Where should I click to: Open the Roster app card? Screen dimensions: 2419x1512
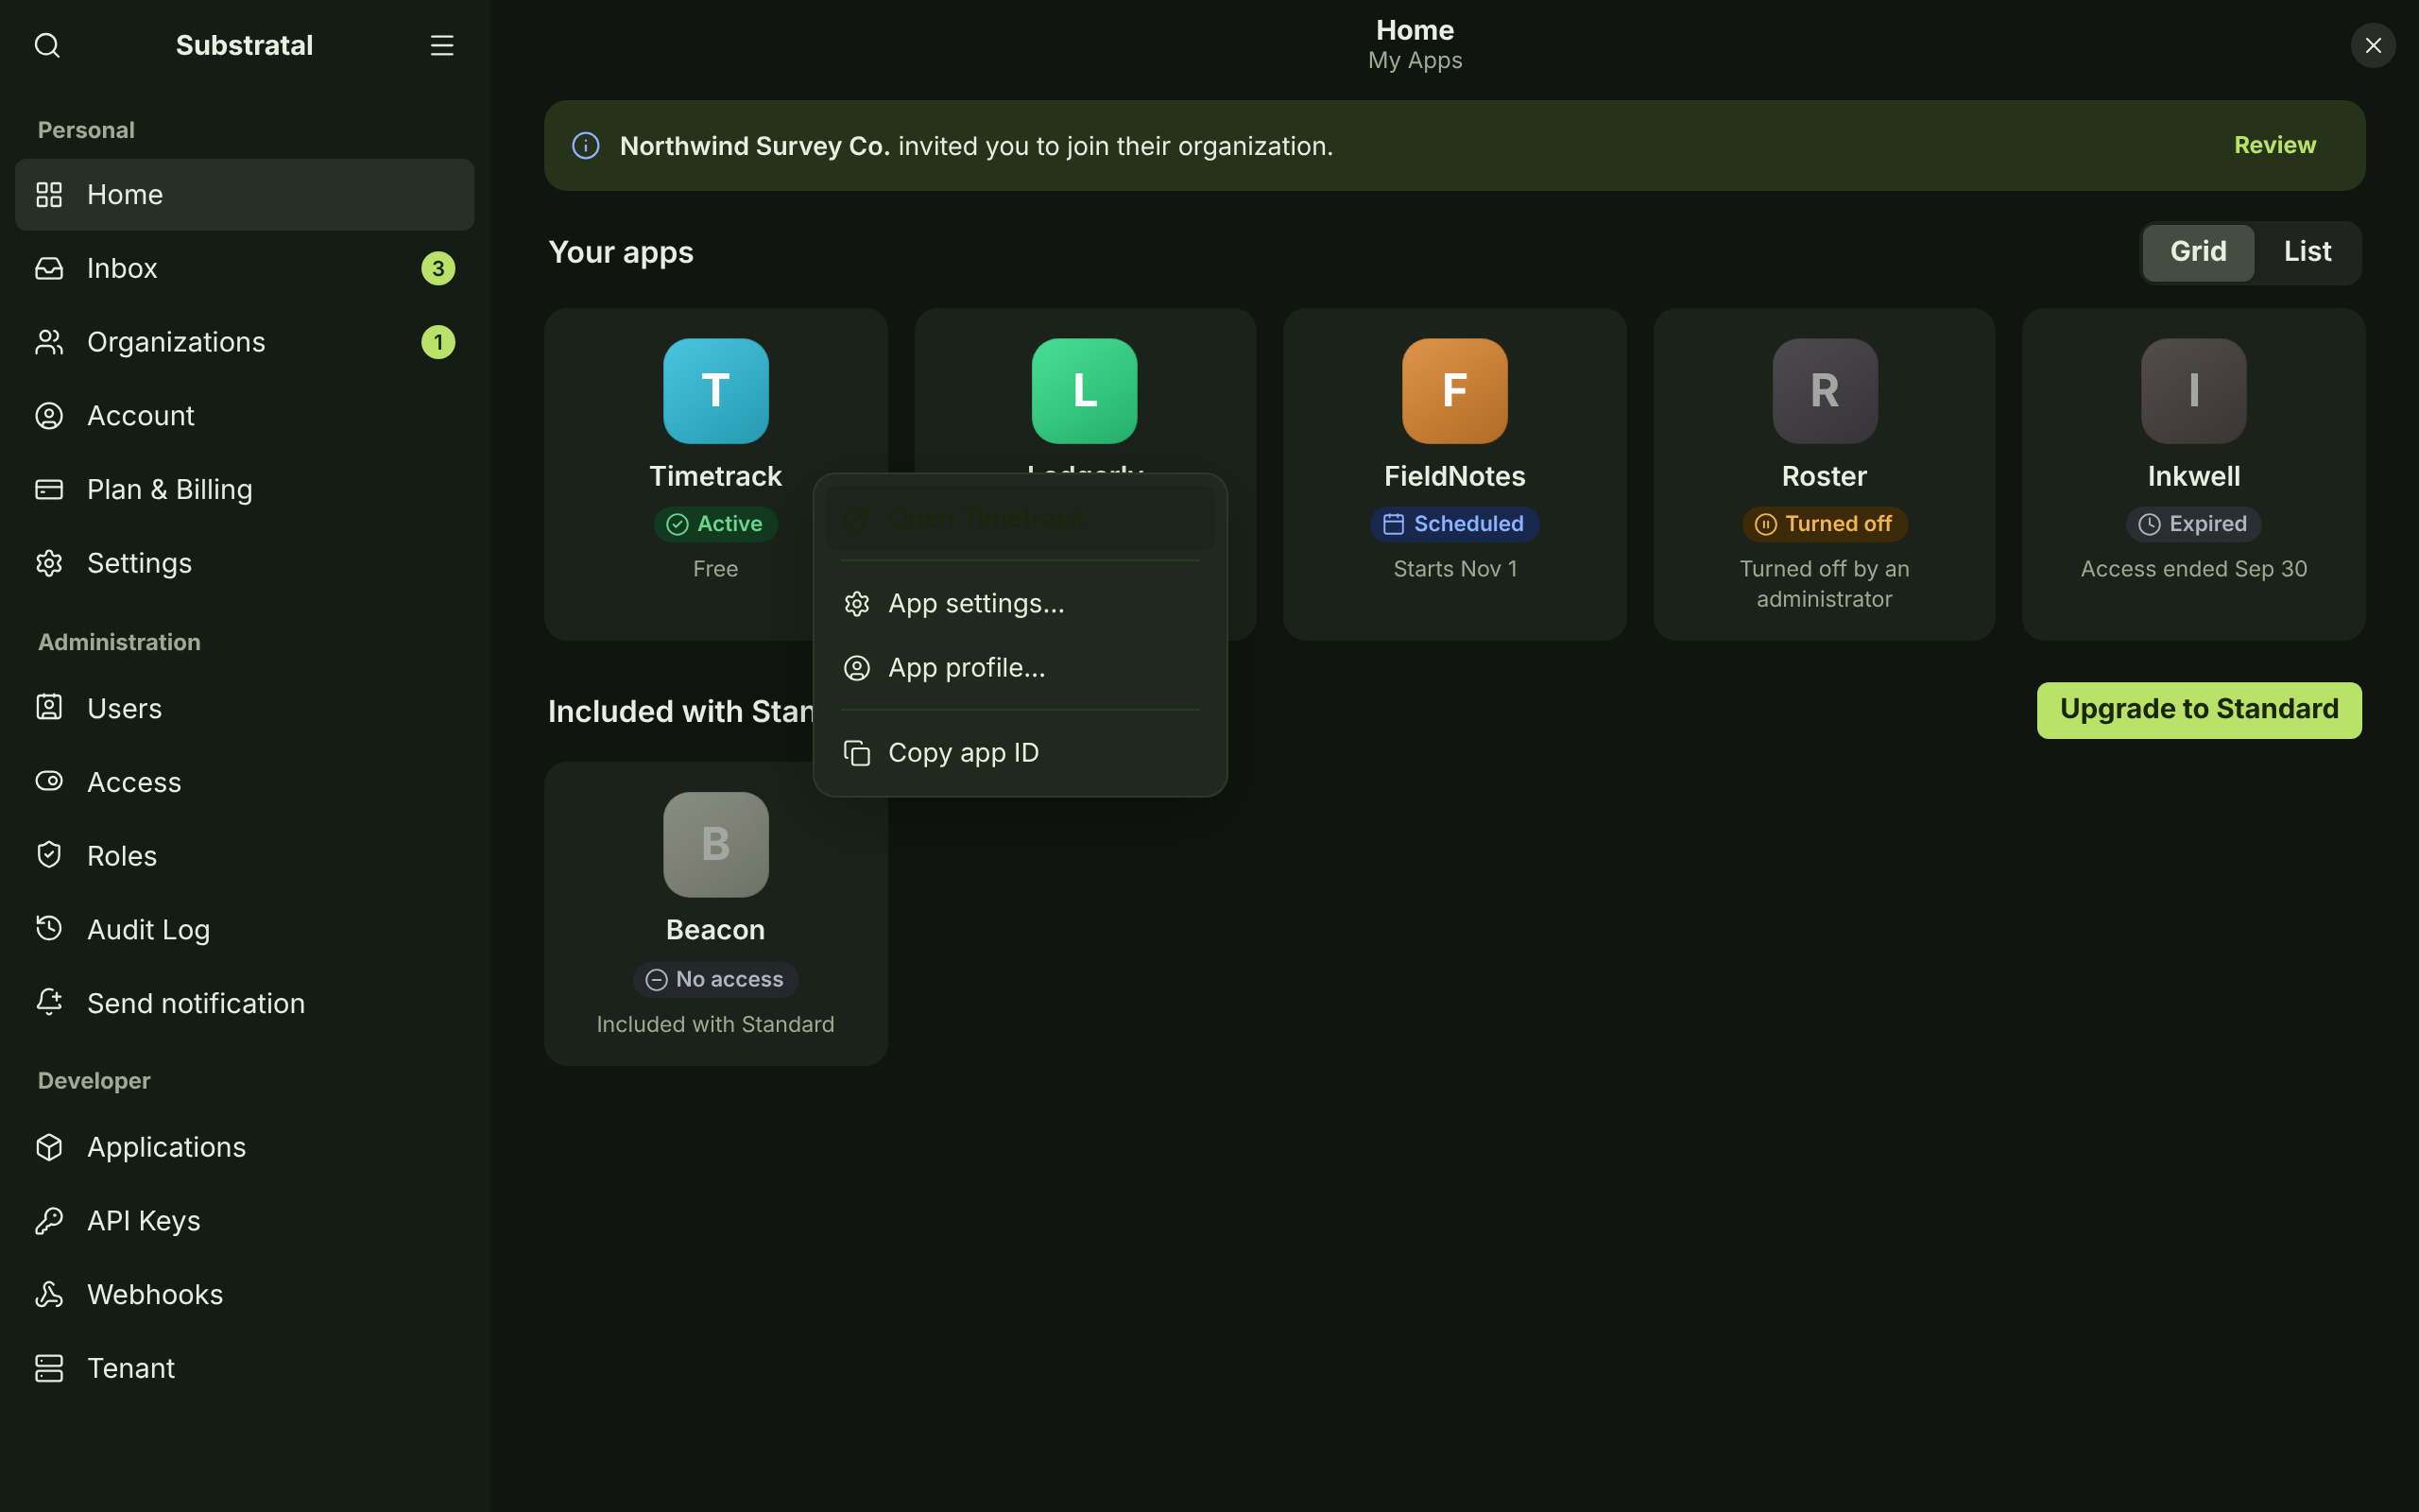1825,474
